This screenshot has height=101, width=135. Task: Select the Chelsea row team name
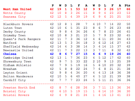[10, 54]
